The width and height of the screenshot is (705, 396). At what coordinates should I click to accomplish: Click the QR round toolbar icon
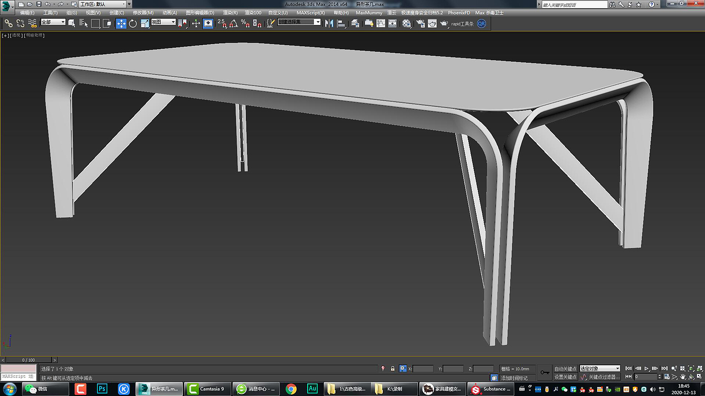(x=481, y=24)
